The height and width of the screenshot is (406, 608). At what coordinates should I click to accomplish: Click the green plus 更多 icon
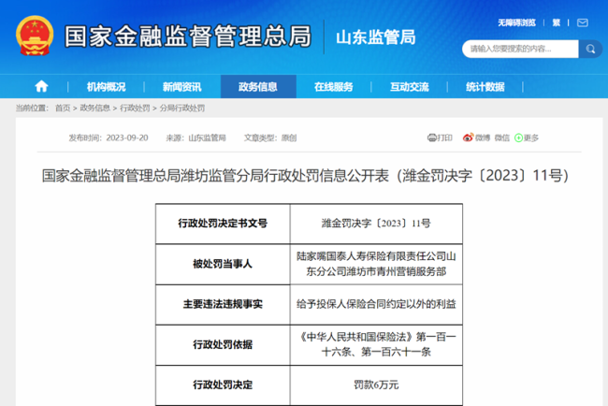tap(518, 138)
